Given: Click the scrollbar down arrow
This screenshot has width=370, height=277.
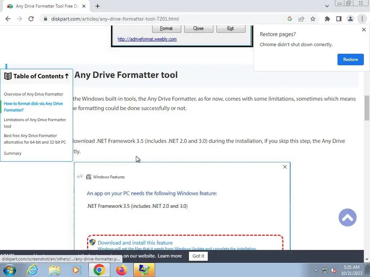Looking at the screenshot, I should pos(367,259).
